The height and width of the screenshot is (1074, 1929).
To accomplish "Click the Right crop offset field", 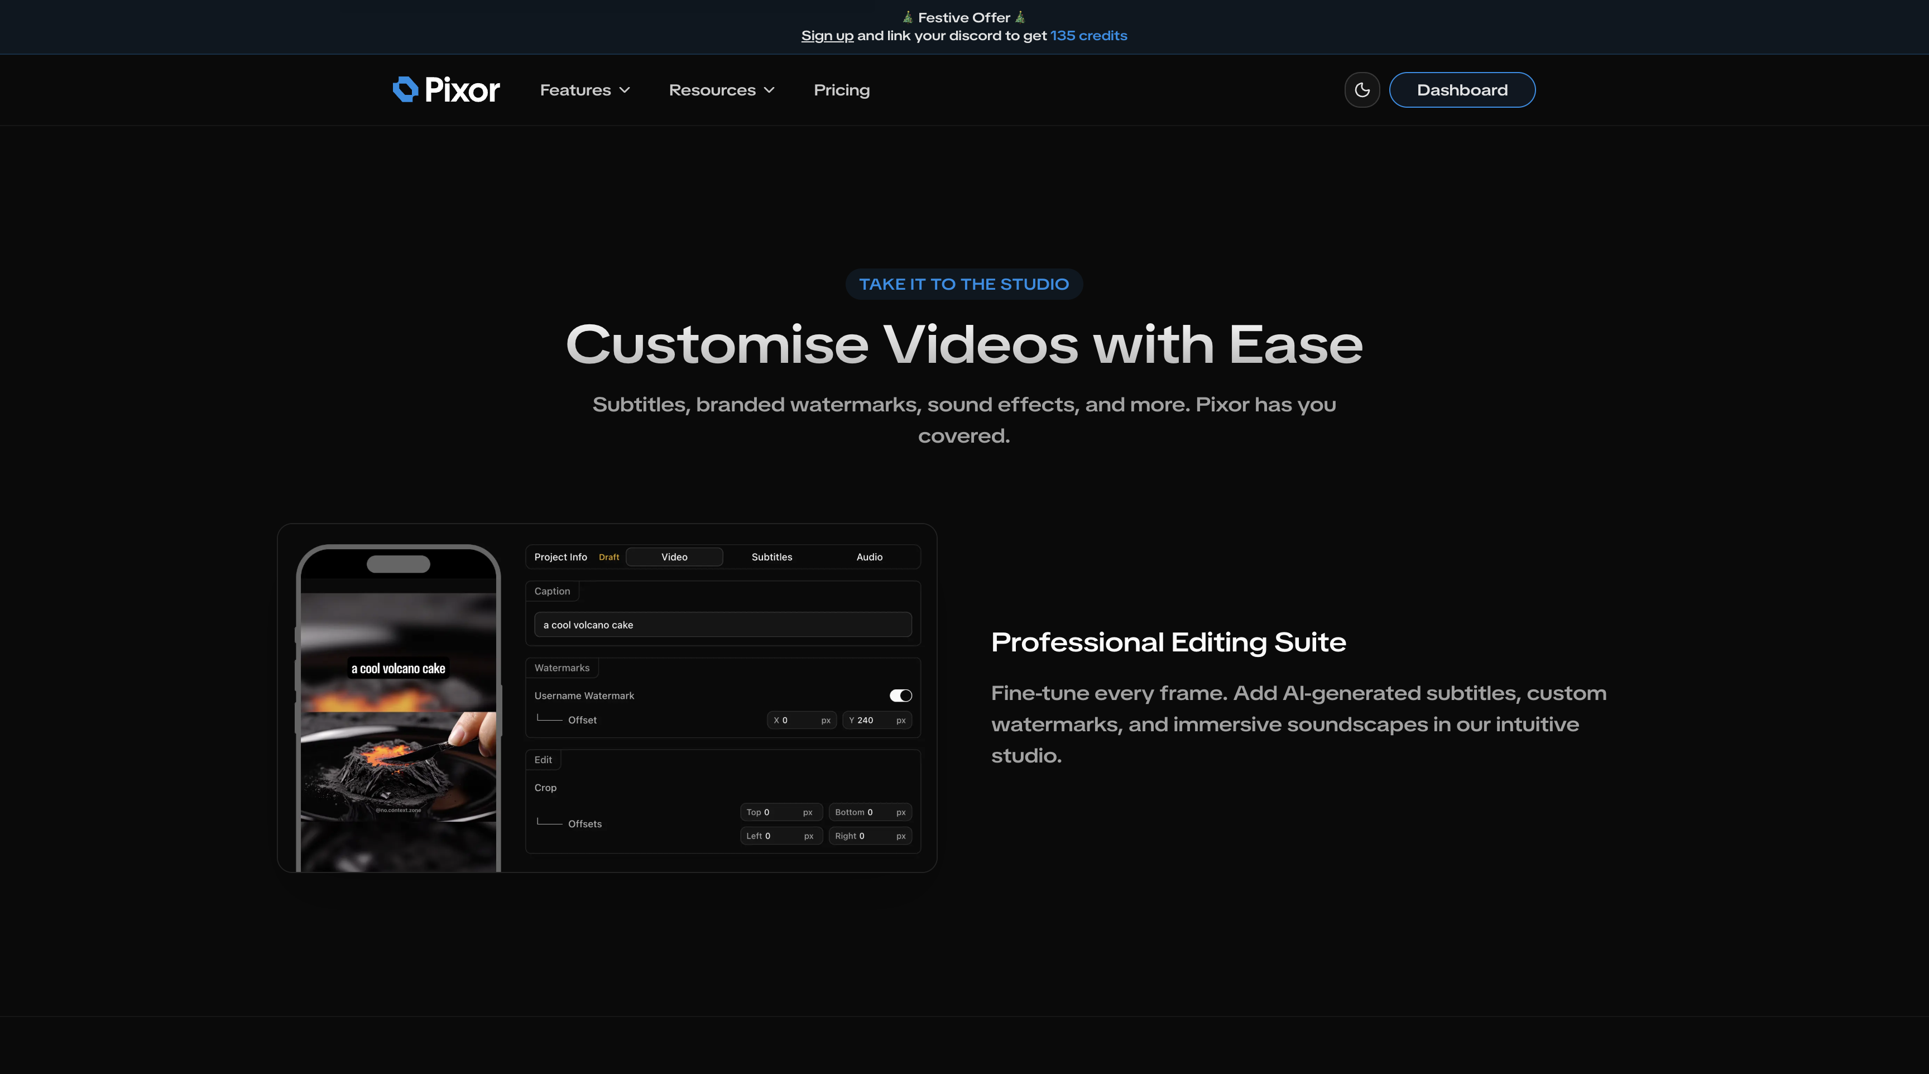I will point(870,836).
